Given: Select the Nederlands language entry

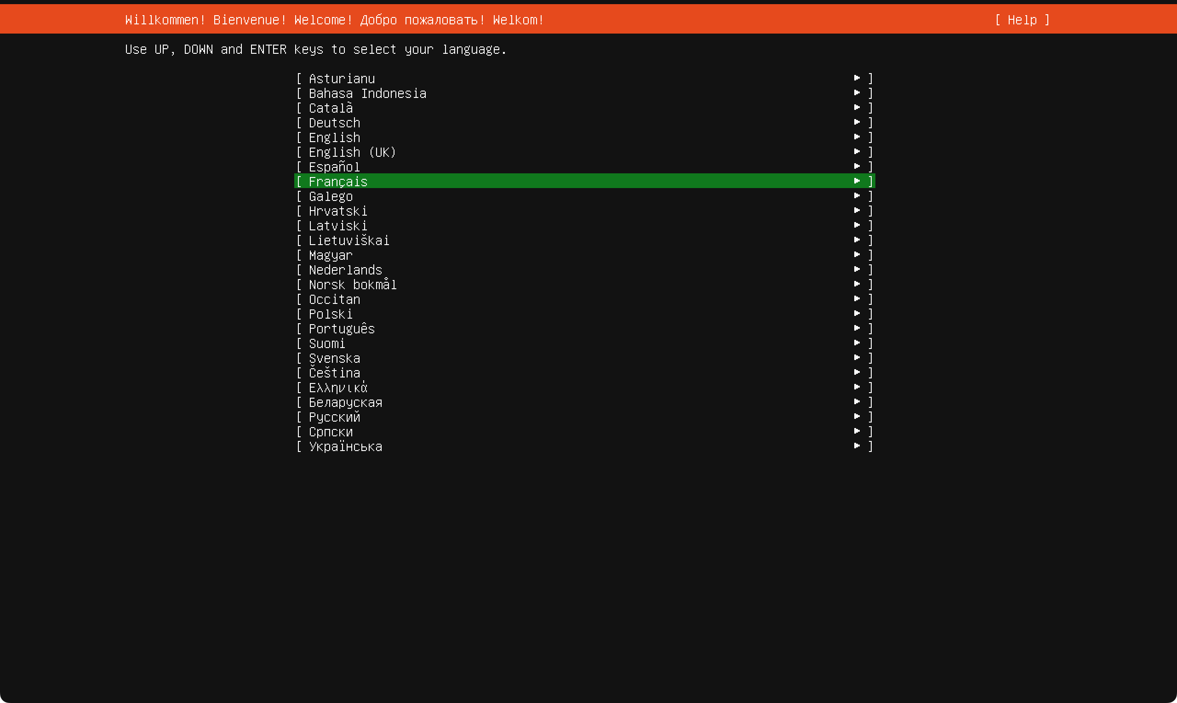Looking at the screenshot, I should [x=345, y=270].
